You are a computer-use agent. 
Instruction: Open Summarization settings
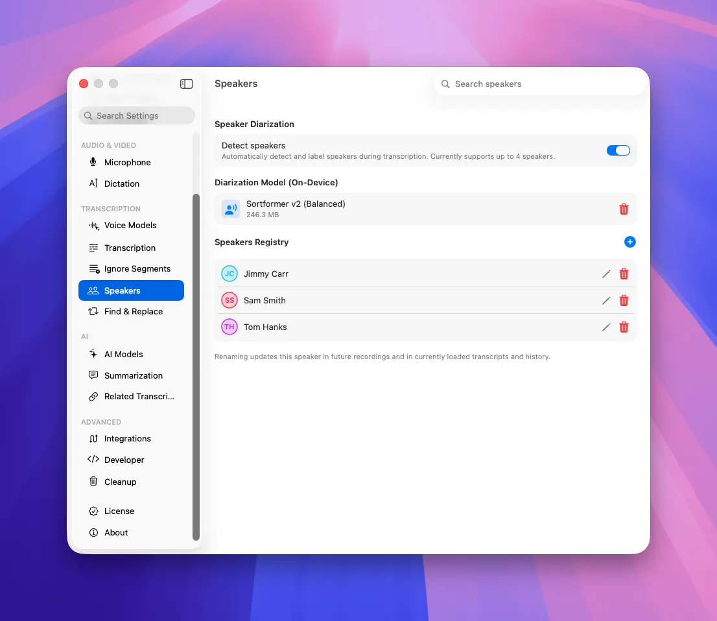(x=131, y=375)
